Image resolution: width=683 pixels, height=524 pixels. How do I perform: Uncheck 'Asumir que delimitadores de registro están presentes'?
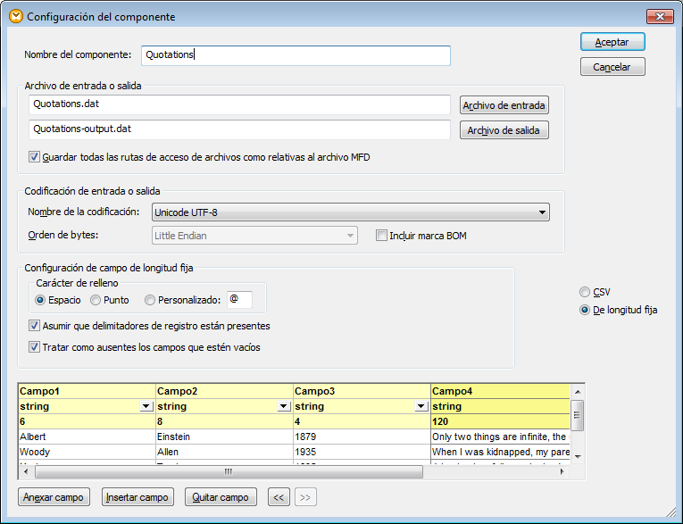click(35, 326)
